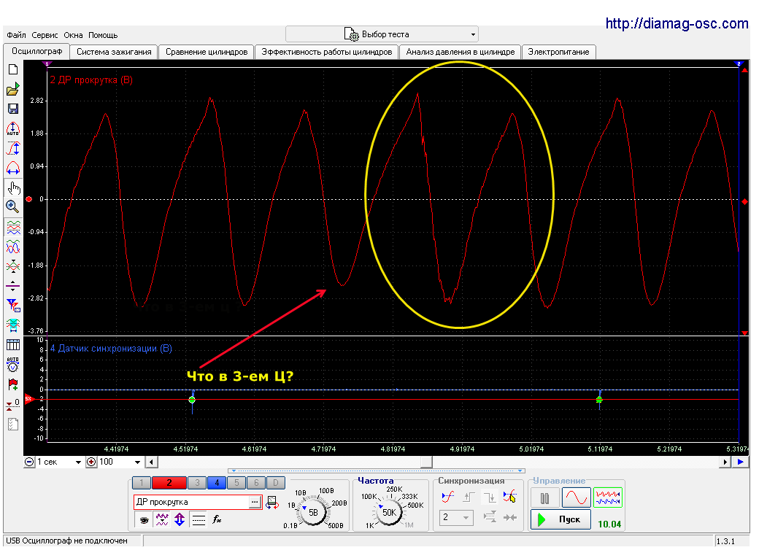Click vertical stretch curve icon
Screen dimensions: 759x550
[13, 149]
